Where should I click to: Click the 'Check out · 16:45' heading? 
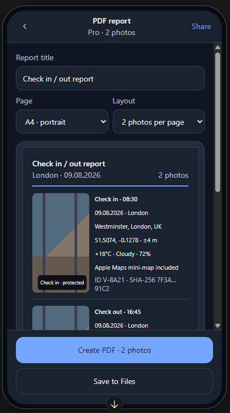[118, 312]
